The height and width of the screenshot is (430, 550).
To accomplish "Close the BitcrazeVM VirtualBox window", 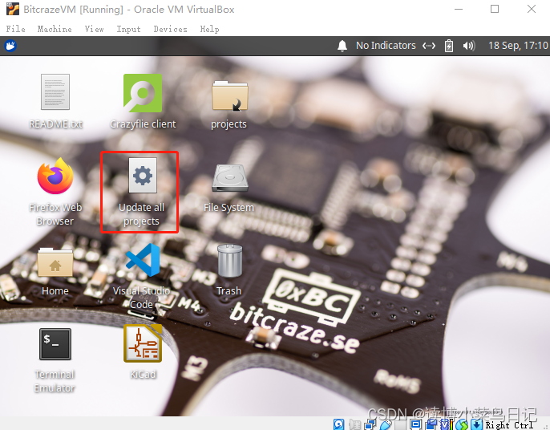I will tap(532, 9).
